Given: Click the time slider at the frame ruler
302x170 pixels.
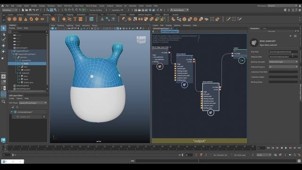Looking at the screenshot, I should coord(130,148).
